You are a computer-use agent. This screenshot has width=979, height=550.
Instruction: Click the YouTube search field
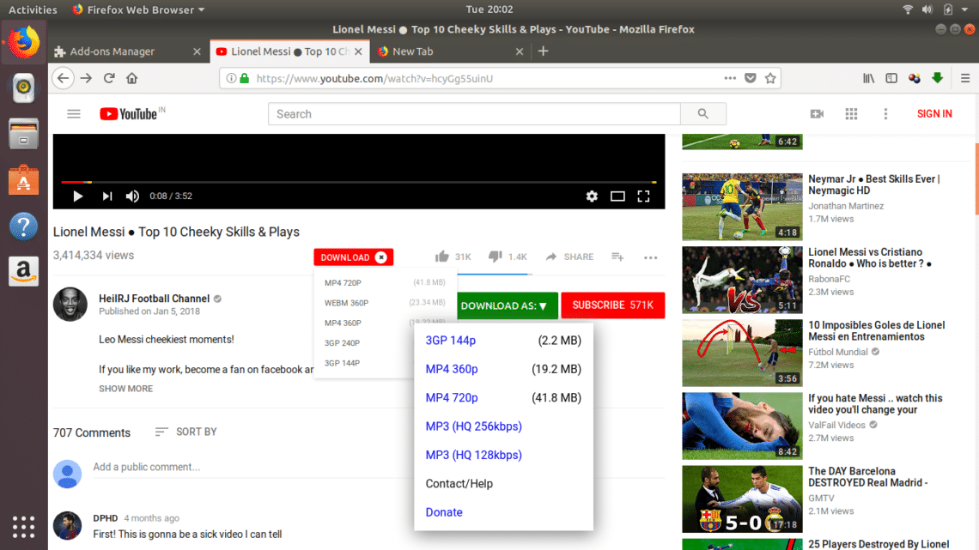pos(474,113)
